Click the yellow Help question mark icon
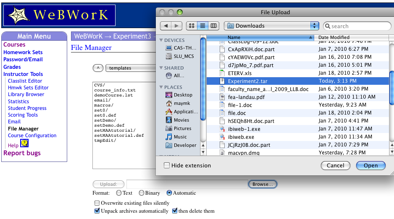Image resolution: width=394 pixels, height=219 pixels. point(24,143)
